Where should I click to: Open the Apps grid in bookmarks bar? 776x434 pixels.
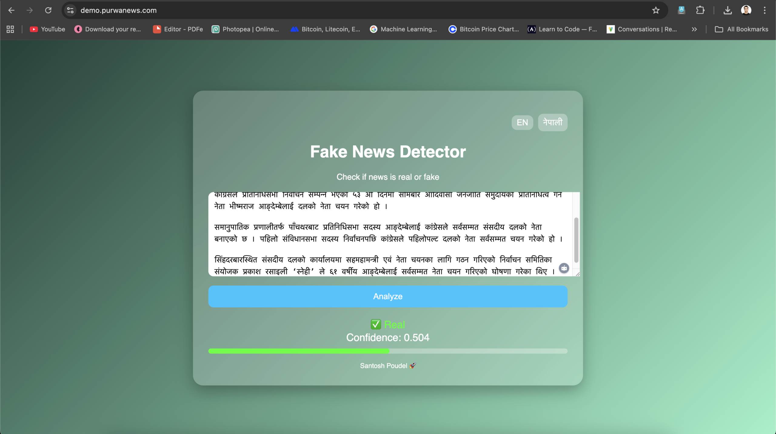pyautogui.click(x=10, y=29)
